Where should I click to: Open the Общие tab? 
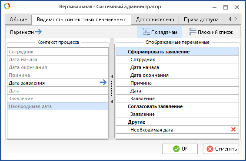[x=18, y=20]
